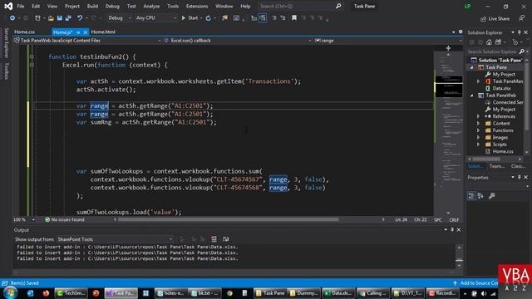The width and height of the screenshot is (532, 299).
Task: Pin the Home.js tab
Action: [x=78, y=32]
